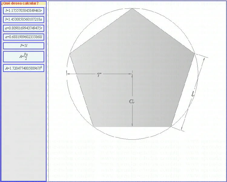Select the perimeter formula P=5l

point(24,46)
